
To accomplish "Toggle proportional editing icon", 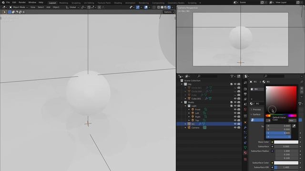I will tap(99, 7).
